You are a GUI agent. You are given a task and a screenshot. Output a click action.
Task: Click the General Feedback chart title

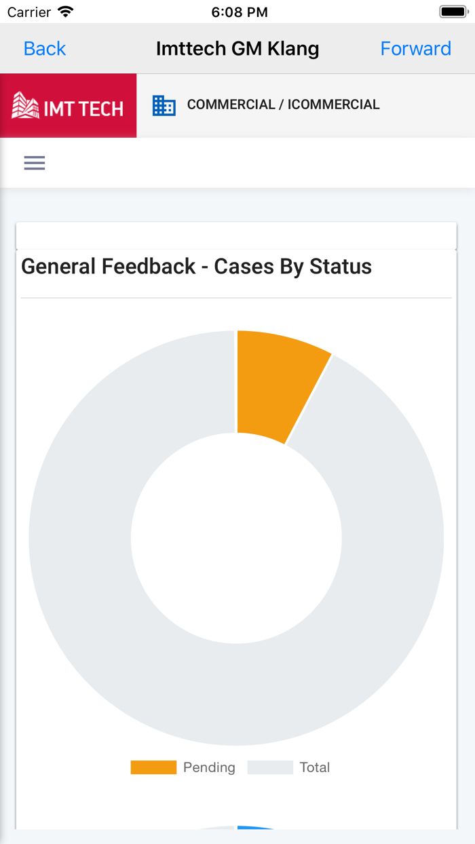[196, 267]
